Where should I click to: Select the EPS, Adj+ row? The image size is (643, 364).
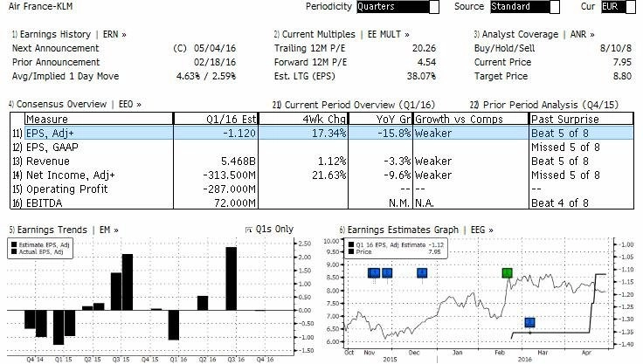click(321, 134)
